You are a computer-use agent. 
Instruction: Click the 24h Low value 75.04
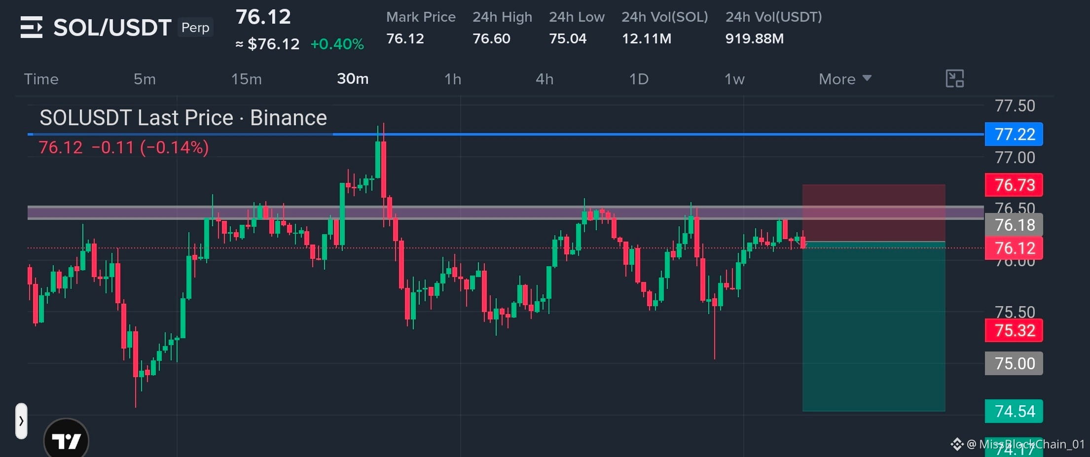(x=568, y=38)
